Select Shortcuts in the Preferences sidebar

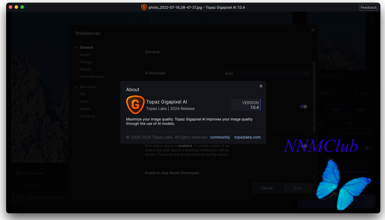point(88,87)
